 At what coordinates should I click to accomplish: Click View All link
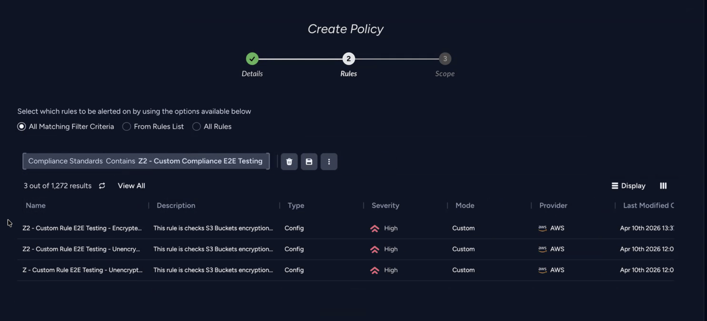[131, 186]
